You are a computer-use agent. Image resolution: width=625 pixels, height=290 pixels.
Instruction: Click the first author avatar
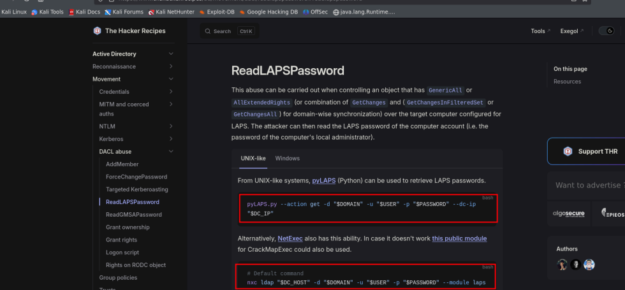tap(562, 265)
